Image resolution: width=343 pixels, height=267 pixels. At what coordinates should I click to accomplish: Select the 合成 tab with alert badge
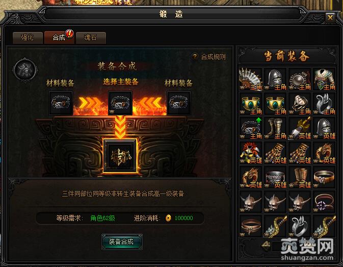59,37
